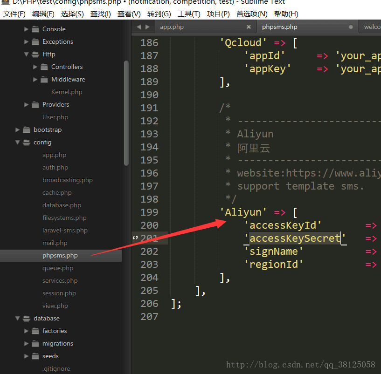Viewport: 381px width, 374px height.
Task: Switch to the app.php tab
Action: coord(172,27)
